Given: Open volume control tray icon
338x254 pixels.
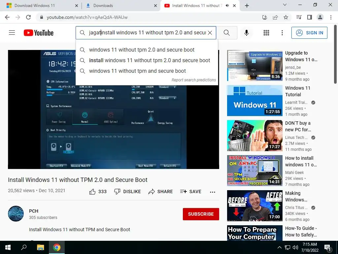Looking at the screenshot, I should coord(295,247).
